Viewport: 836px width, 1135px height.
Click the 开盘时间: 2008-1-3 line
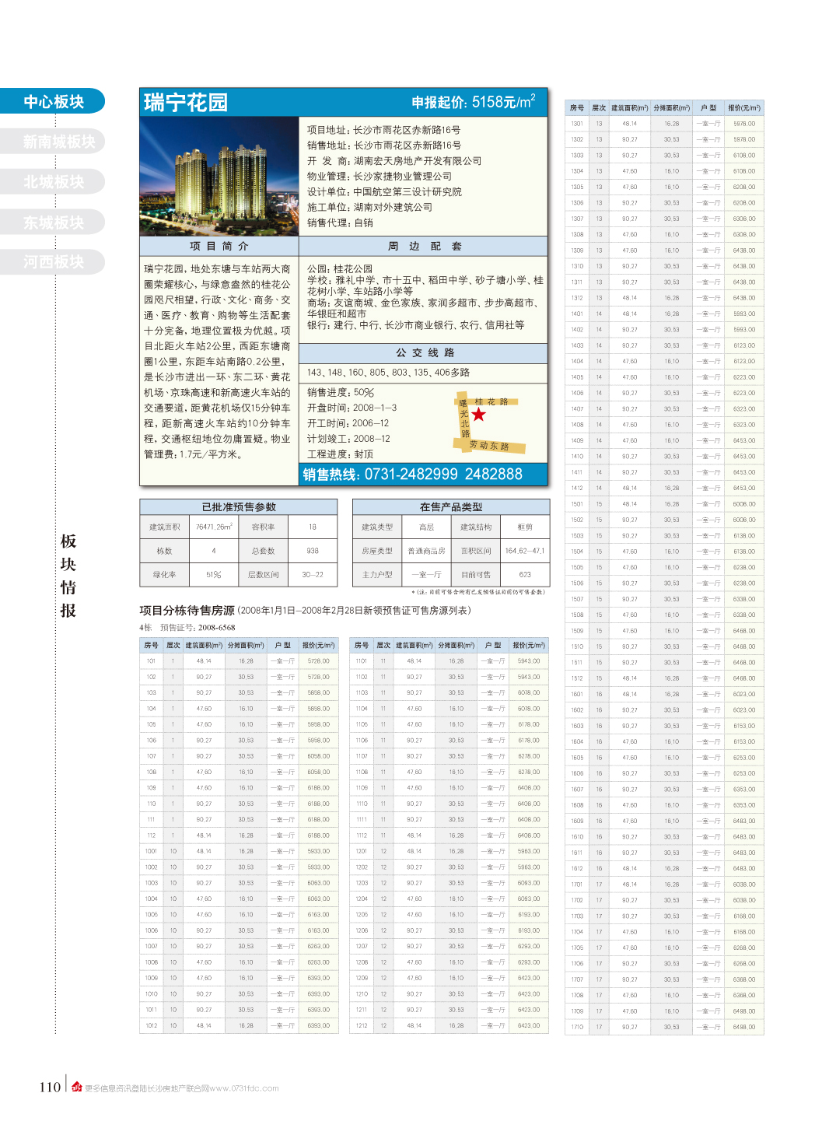[352, 408]
